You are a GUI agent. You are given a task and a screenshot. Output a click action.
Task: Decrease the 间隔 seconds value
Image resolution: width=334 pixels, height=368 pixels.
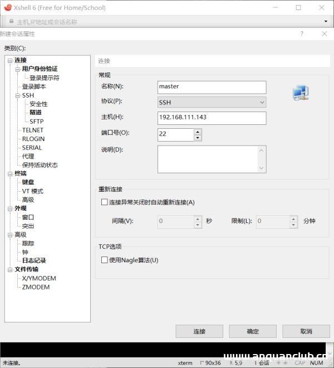pyautogui.click(x=198, y=225)
